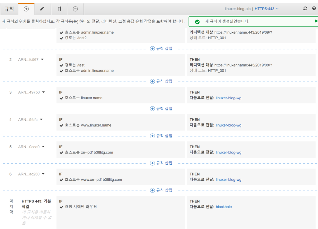Screen dimensions: 318x229
Task: Dismiss the green rule-created notification
Action: (316, 21)
